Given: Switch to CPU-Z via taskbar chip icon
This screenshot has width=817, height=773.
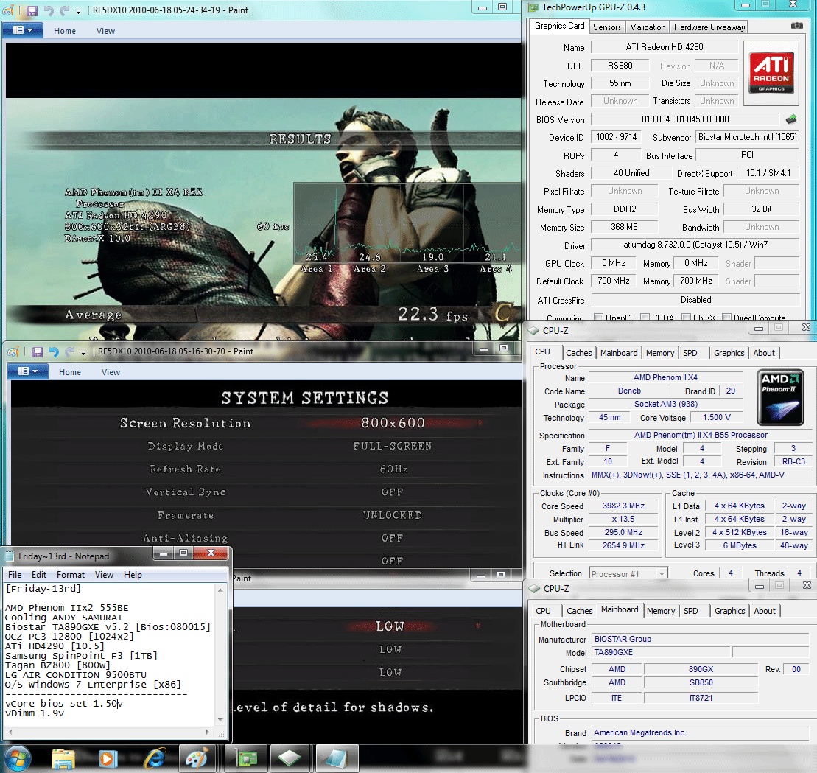Looking at the screenshot, I should (x=290, y=758).
